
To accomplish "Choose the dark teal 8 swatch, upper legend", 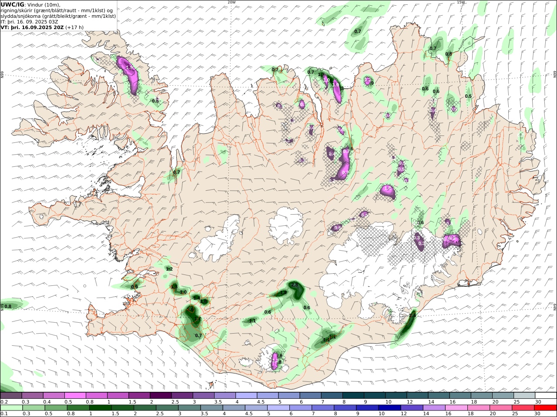I will pos(353,396).
